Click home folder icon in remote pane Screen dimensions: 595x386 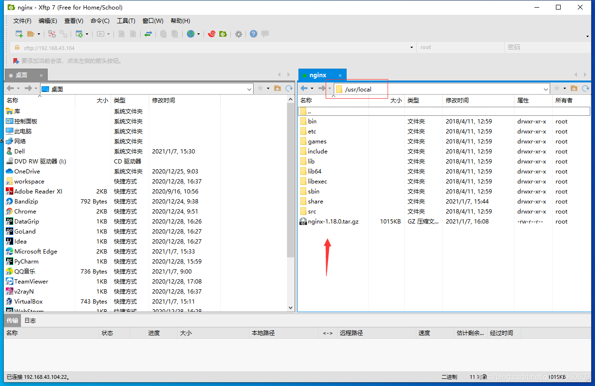coord(574,88)
